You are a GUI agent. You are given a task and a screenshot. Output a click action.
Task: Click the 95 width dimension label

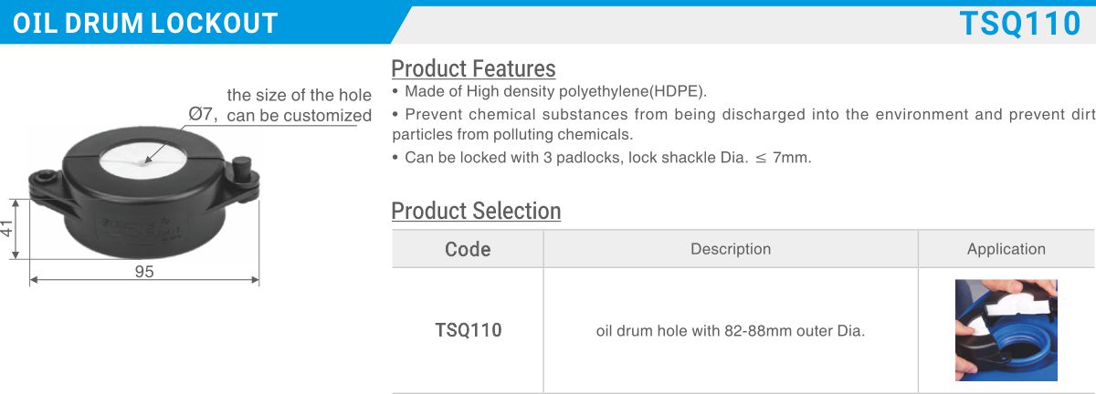[x=144, y=272]
